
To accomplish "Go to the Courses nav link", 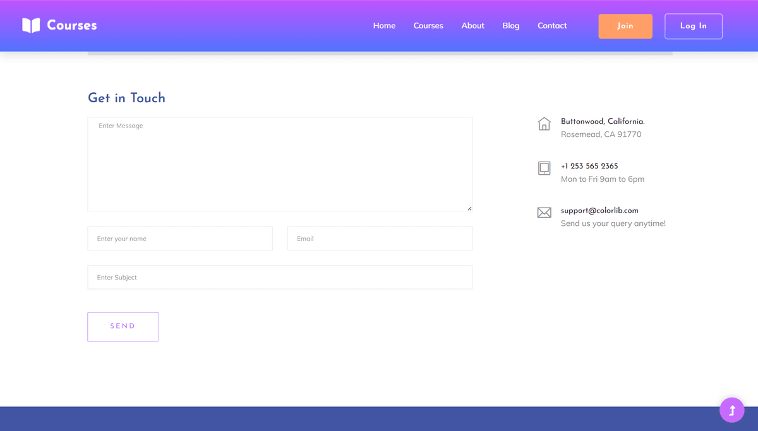I will (428, 26).
